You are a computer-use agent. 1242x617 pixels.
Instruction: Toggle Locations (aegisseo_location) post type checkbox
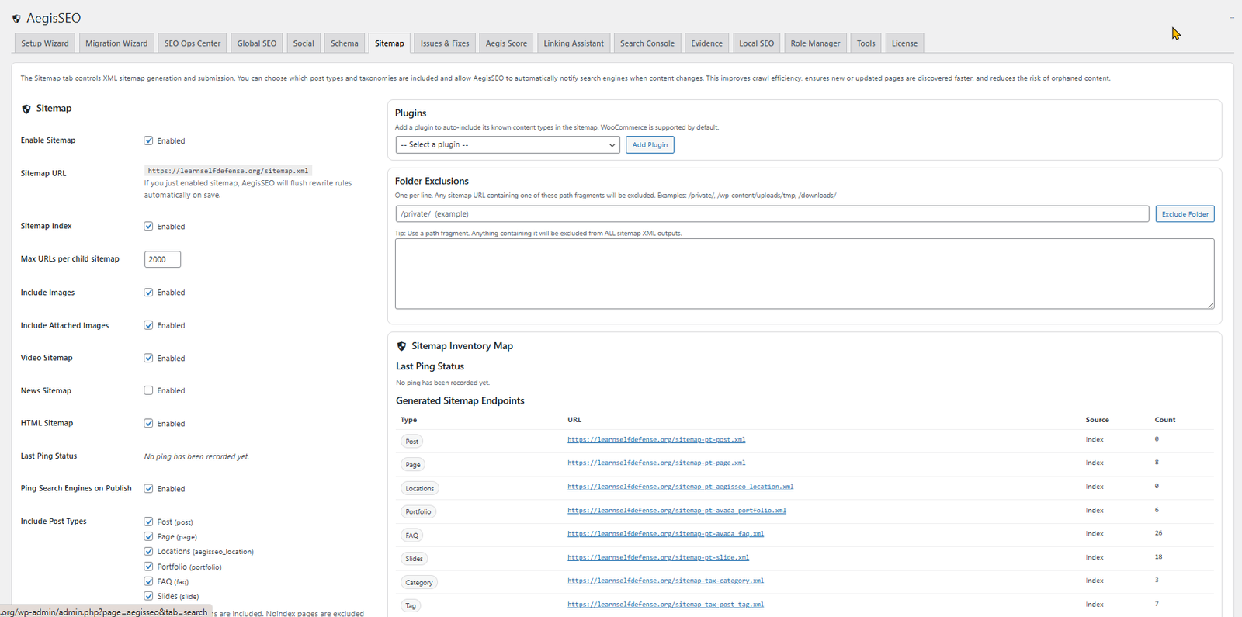[x=148, y=551]
